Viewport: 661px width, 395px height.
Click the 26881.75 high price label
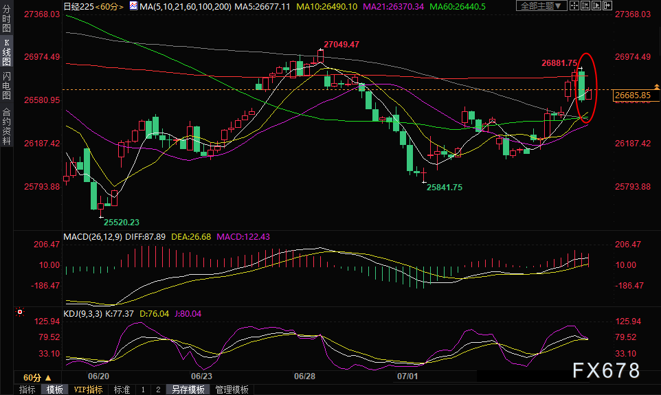[559, 63]
